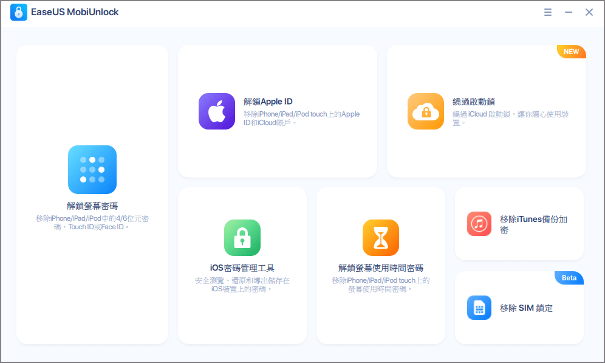Click the purple Apple logo icon
Viewport: 605px width, 363px height.
[x=217, y=111]
